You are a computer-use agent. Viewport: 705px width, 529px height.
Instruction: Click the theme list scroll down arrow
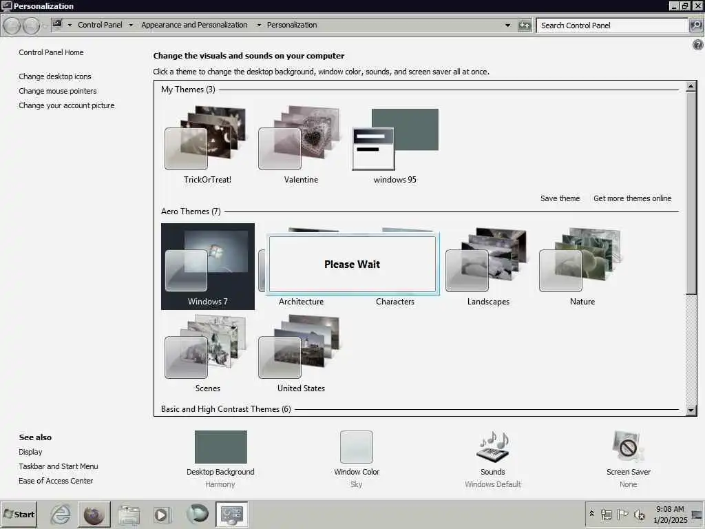point(691,410)
